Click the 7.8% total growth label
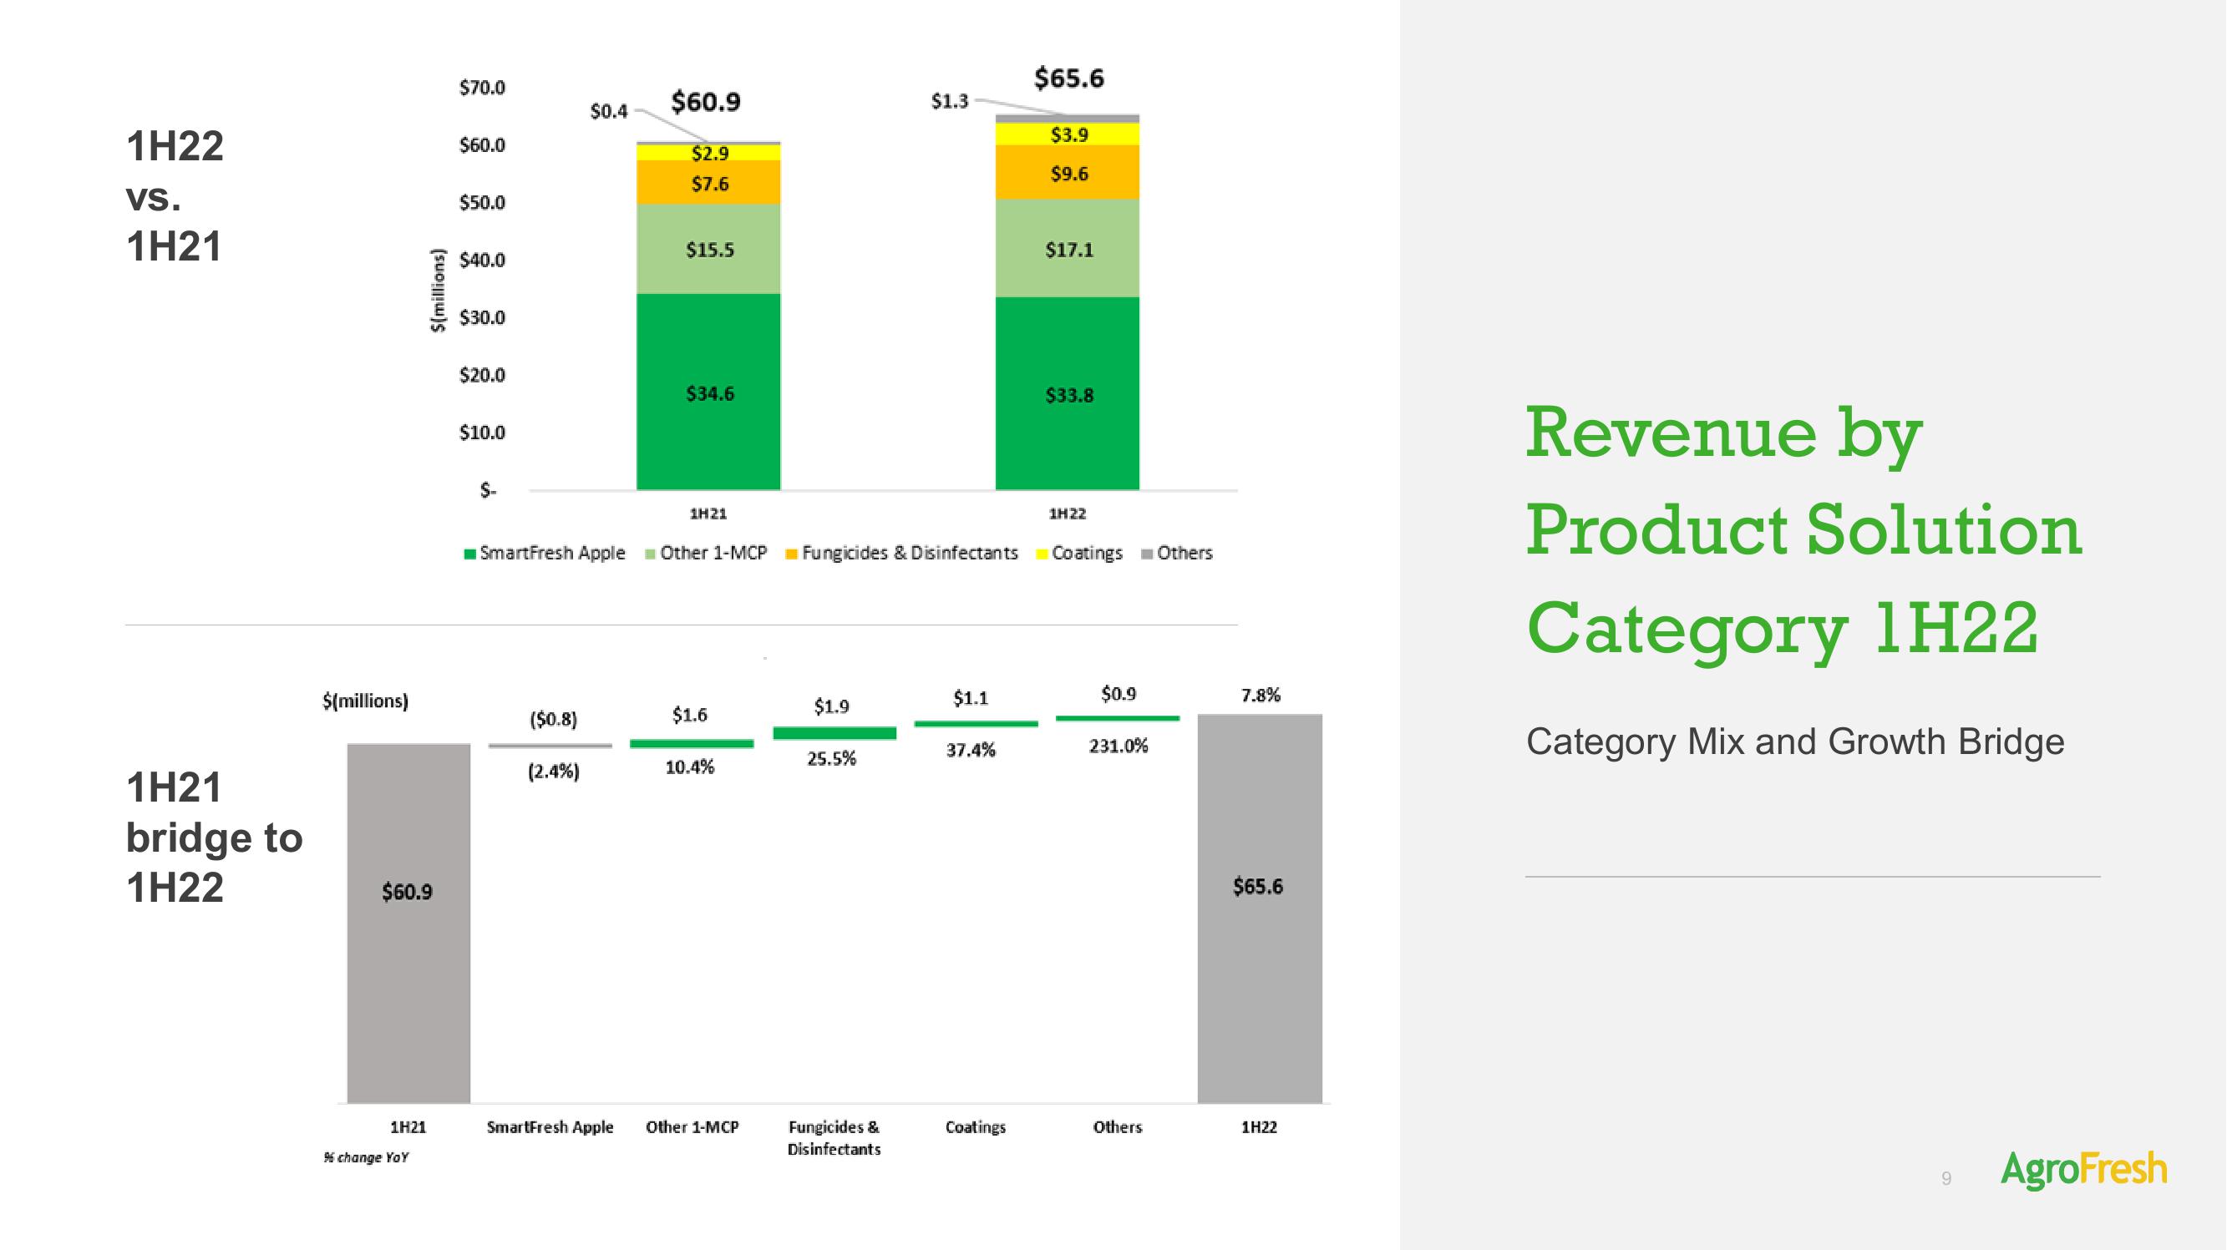 click(x=1261, y=695)
